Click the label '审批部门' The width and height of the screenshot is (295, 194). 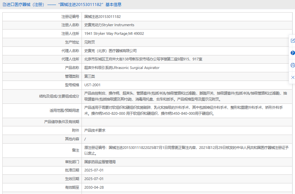coord(72,162)
